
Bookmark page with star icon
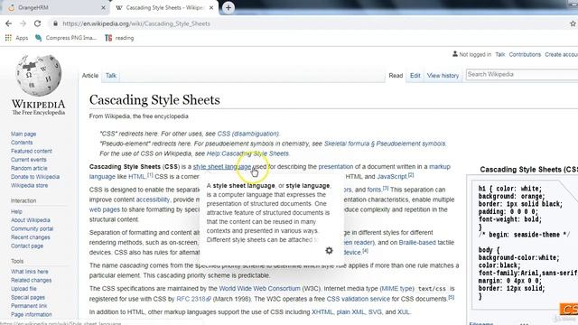(x=573, y=23)
